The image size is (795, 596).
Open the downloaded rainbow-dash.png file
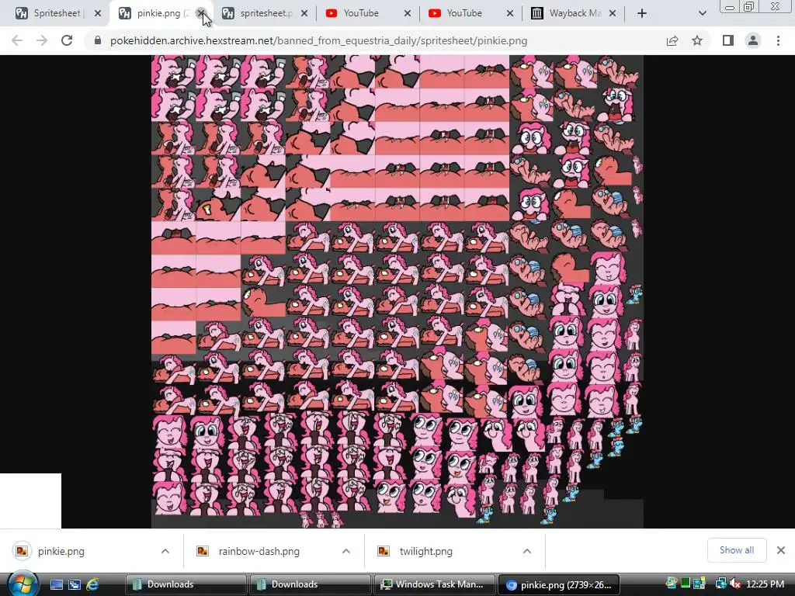(259, 551)
